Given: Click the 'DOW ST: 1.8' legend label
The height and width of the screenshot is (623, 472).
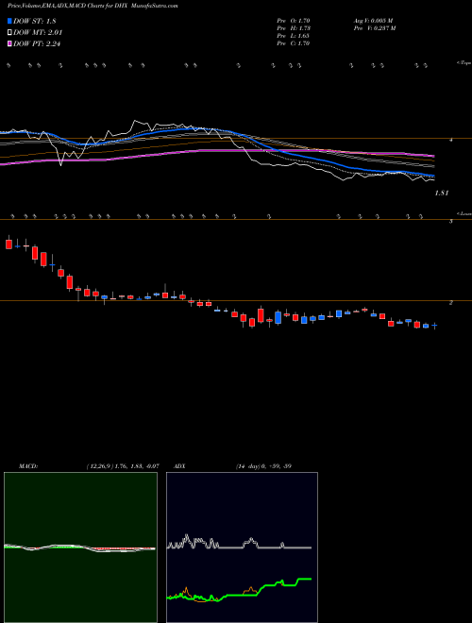Looking at the screenshot, I should coord(37,21).
